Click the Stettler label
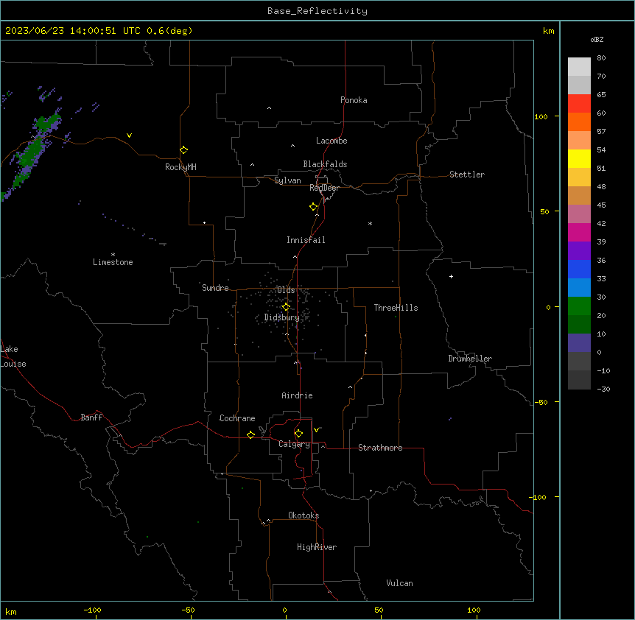The image size is (635, 620). point(467,175)
